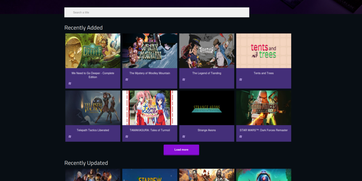Click the Telepath Tactics Liberated title link
Image resolution: width=362 pixels, height=181 pixels.
click(93, 130)
